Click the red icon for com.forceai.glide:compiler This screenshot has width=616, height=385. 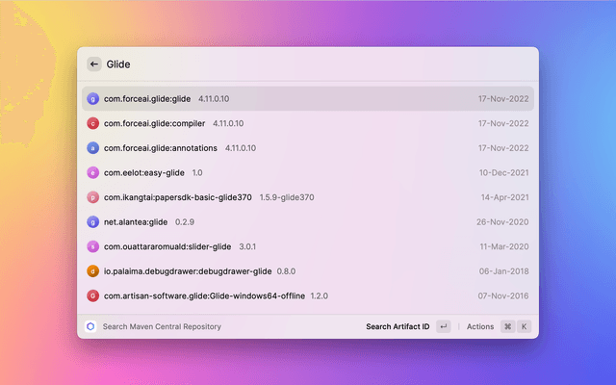93,123
